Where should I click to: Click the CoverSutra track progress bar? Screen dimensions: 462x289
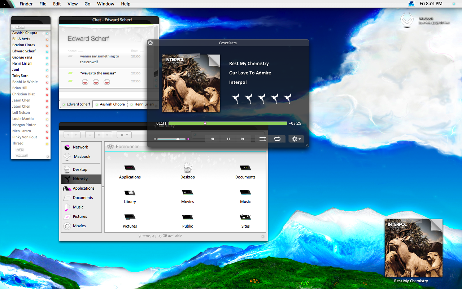click(x=228, y=123)
